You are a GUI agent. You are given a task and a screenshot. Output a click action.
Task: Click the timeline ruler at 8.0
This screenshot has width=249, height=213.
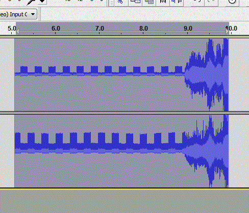click(x=143, y=29)
